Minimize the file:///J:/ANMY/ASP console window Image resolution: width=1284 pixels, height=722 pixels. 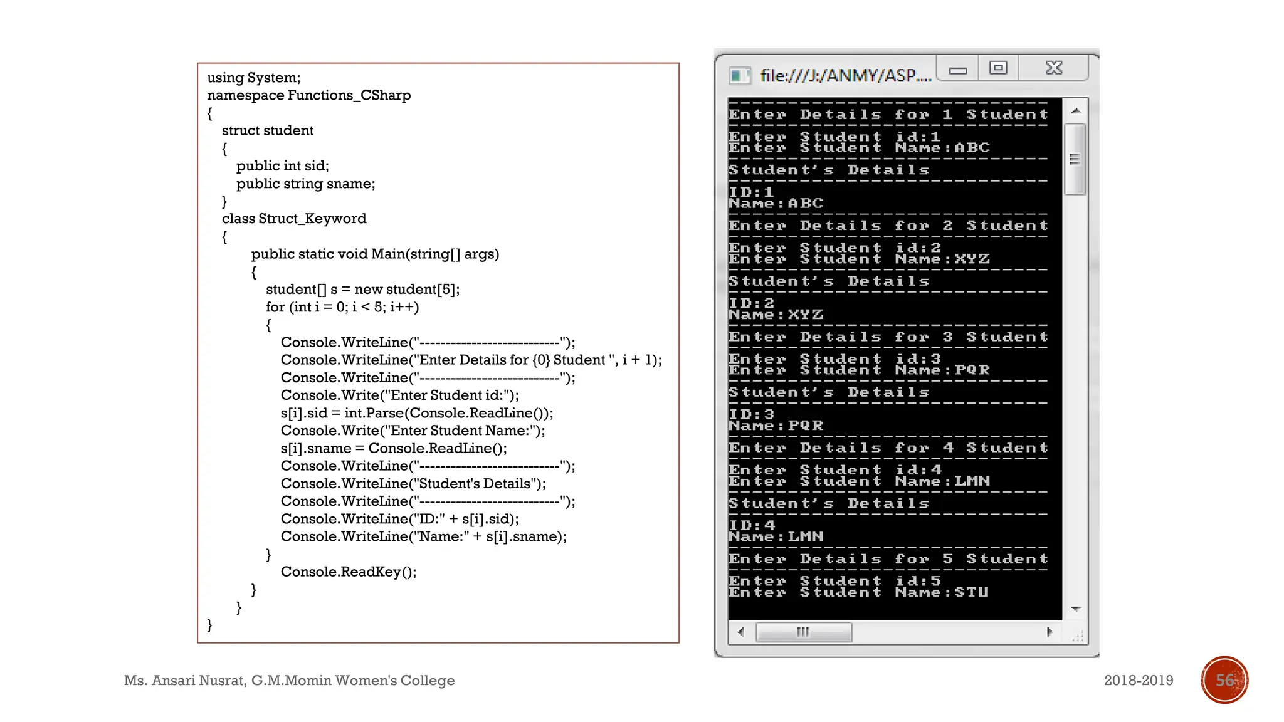click(957, 69)
